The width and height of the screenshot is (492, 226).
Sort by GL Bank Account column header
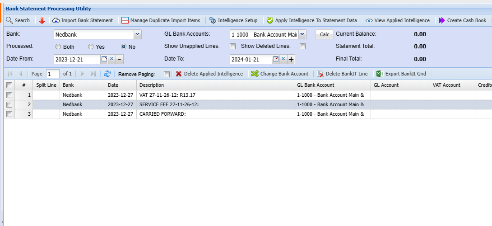click(x=333, y=85)
